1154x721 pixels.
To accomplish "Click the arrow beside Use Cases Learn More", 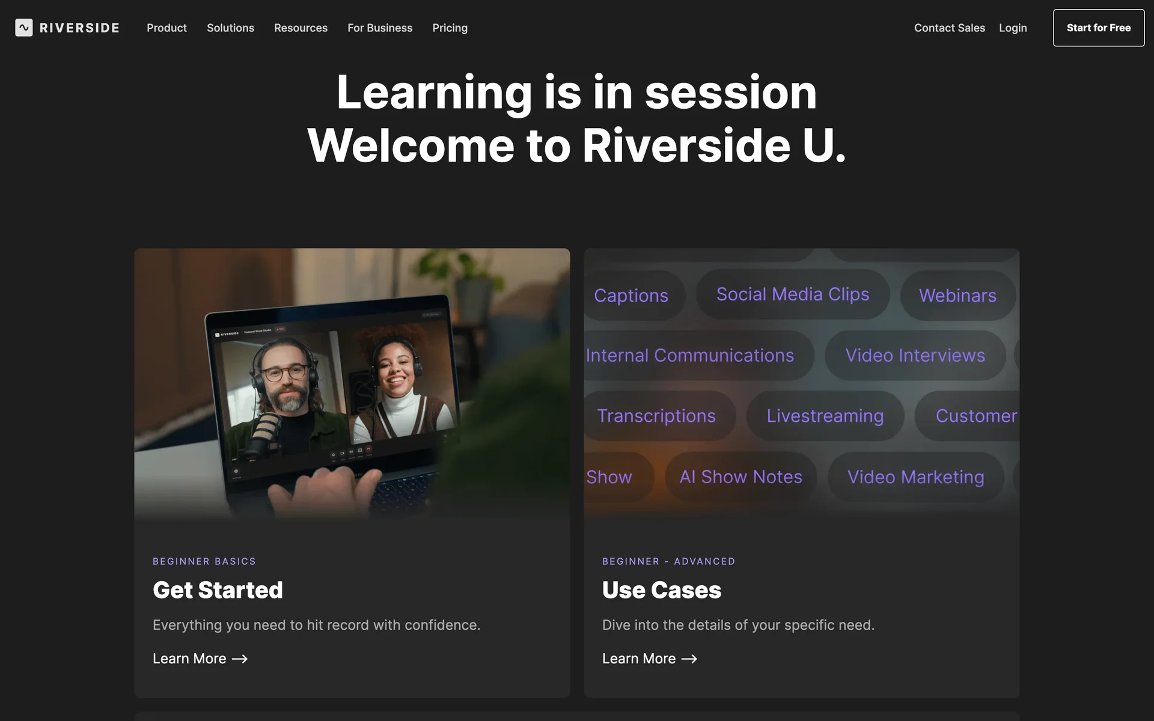I will 689,659.
